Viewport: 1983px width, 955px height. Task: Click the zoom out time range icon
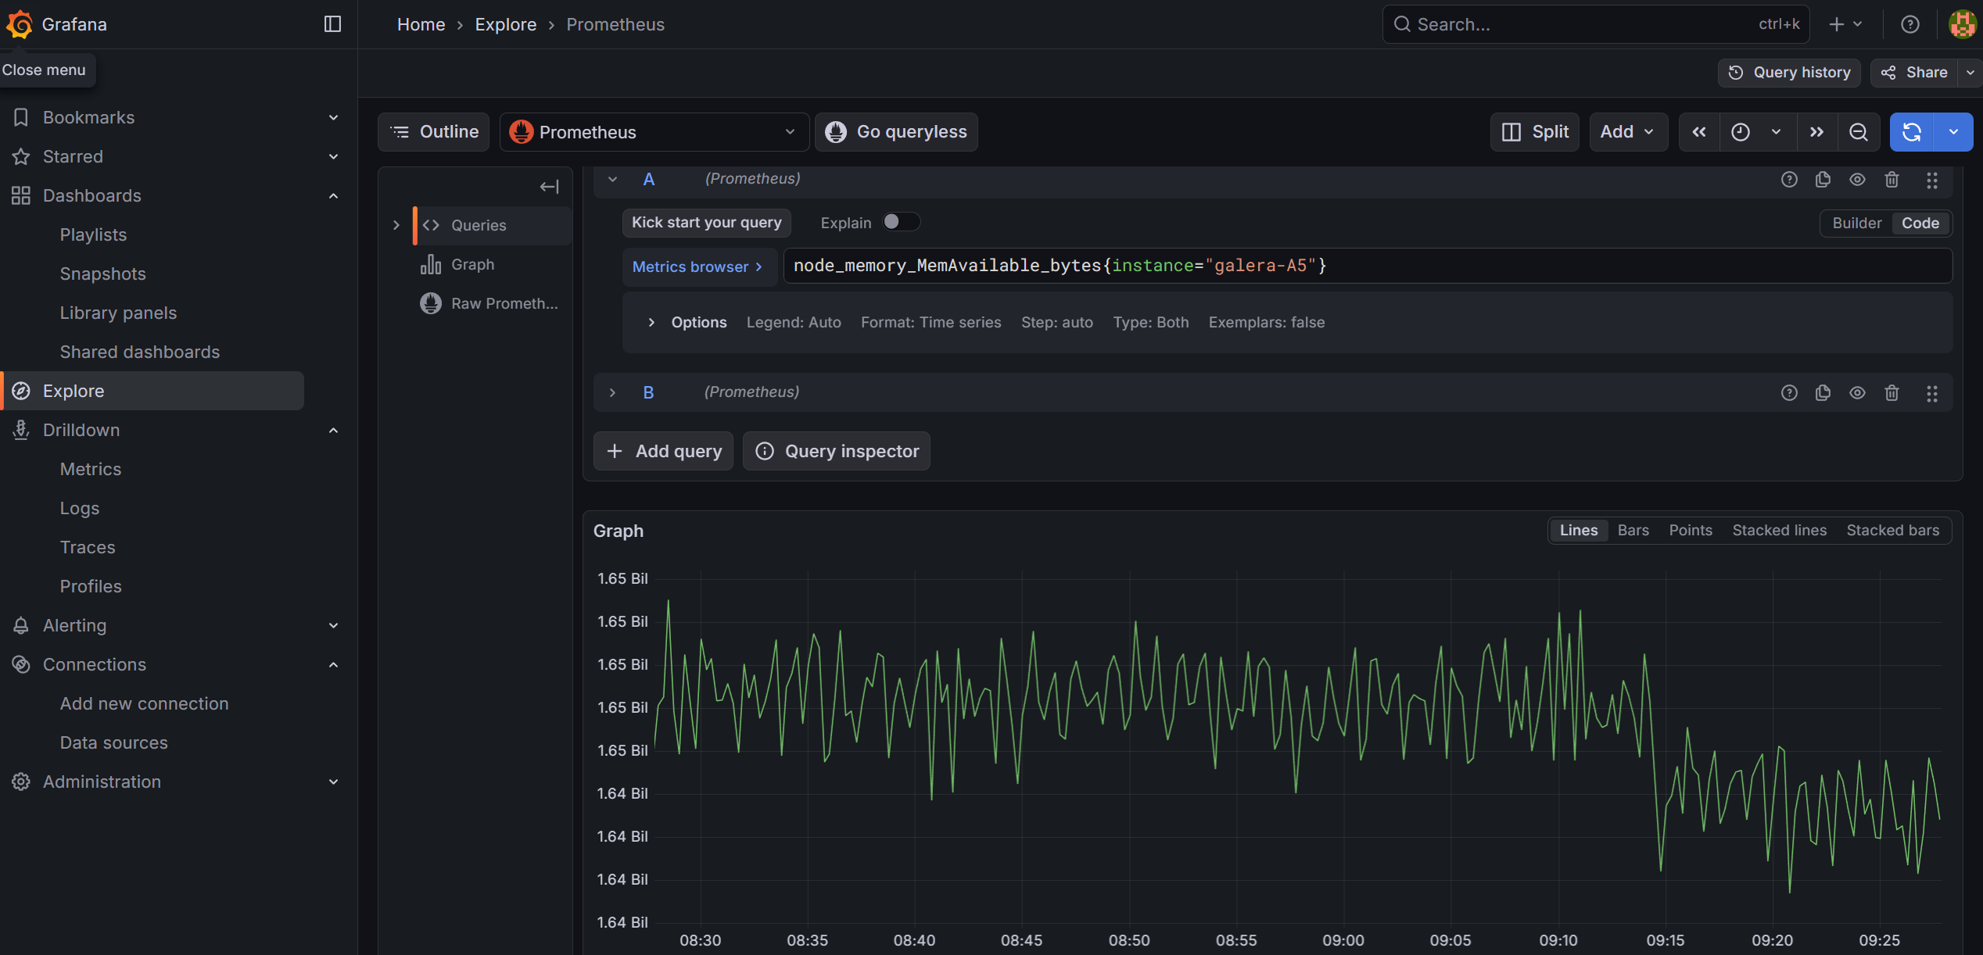[1858, 132]
